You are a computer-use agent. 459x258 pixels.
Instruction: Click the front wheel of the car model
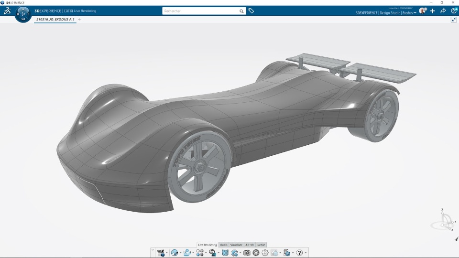199,167
